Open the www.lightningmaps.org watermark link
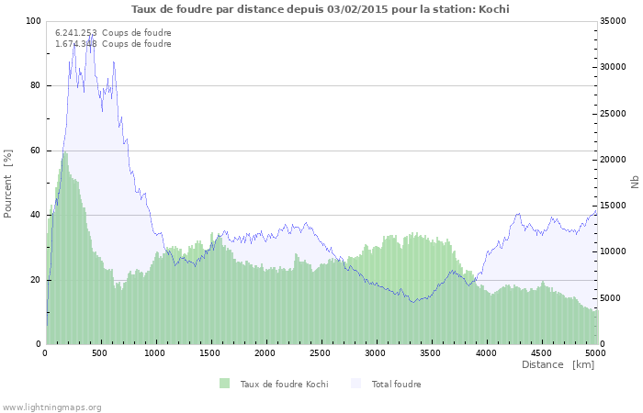 [x=51, y=407]
